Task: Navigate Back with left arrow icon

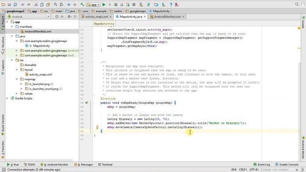Action: [69, 4]
